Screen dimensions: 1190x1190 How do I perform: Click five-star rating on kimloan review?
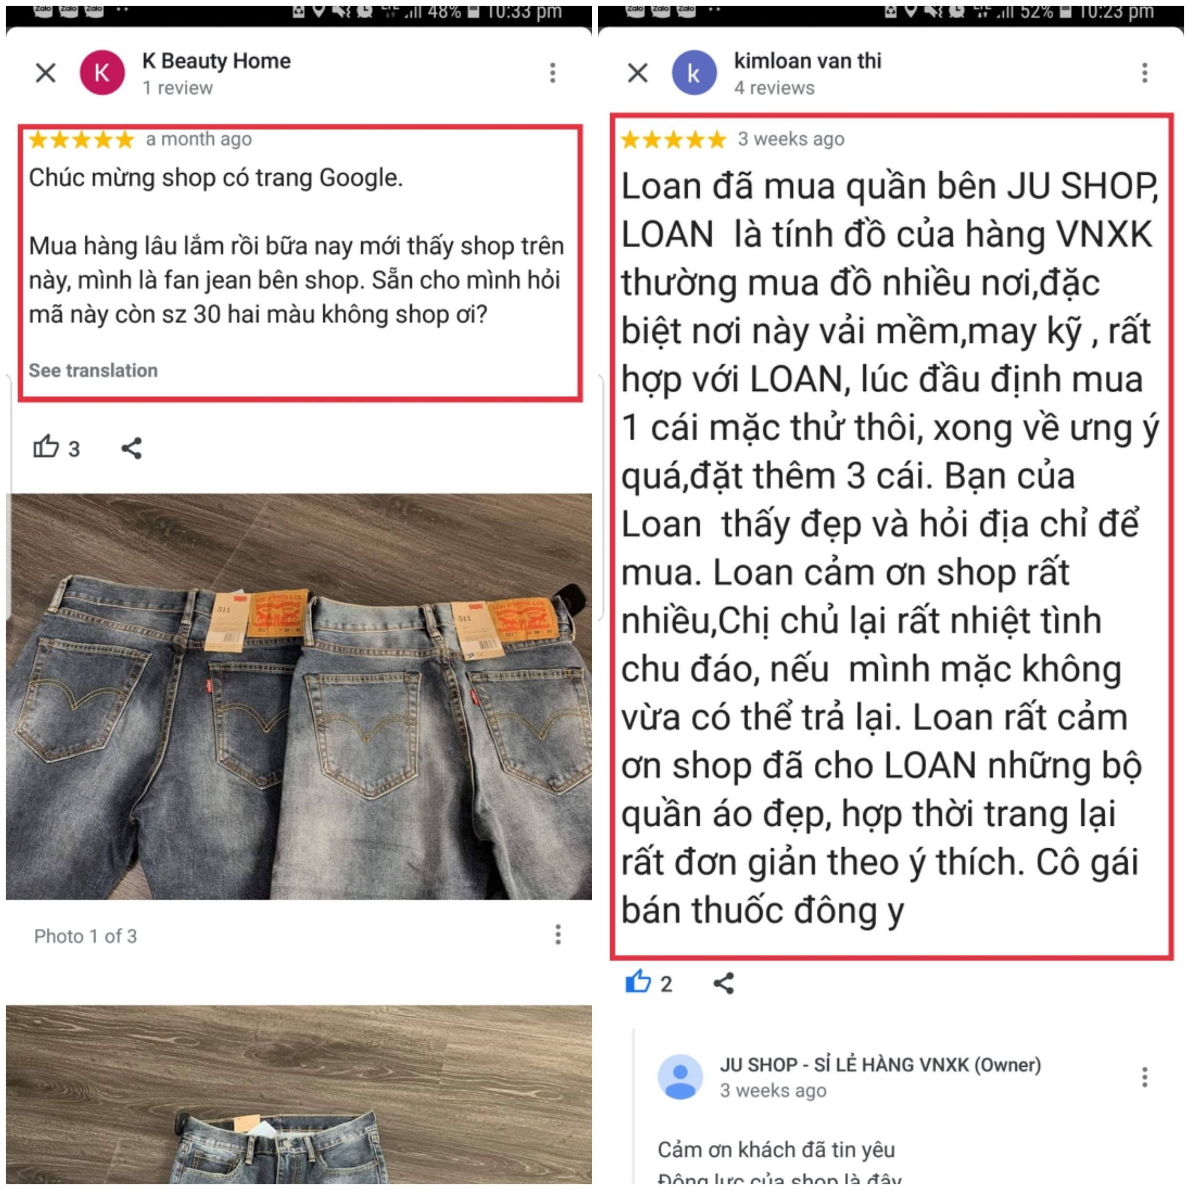tap(674, 140)
